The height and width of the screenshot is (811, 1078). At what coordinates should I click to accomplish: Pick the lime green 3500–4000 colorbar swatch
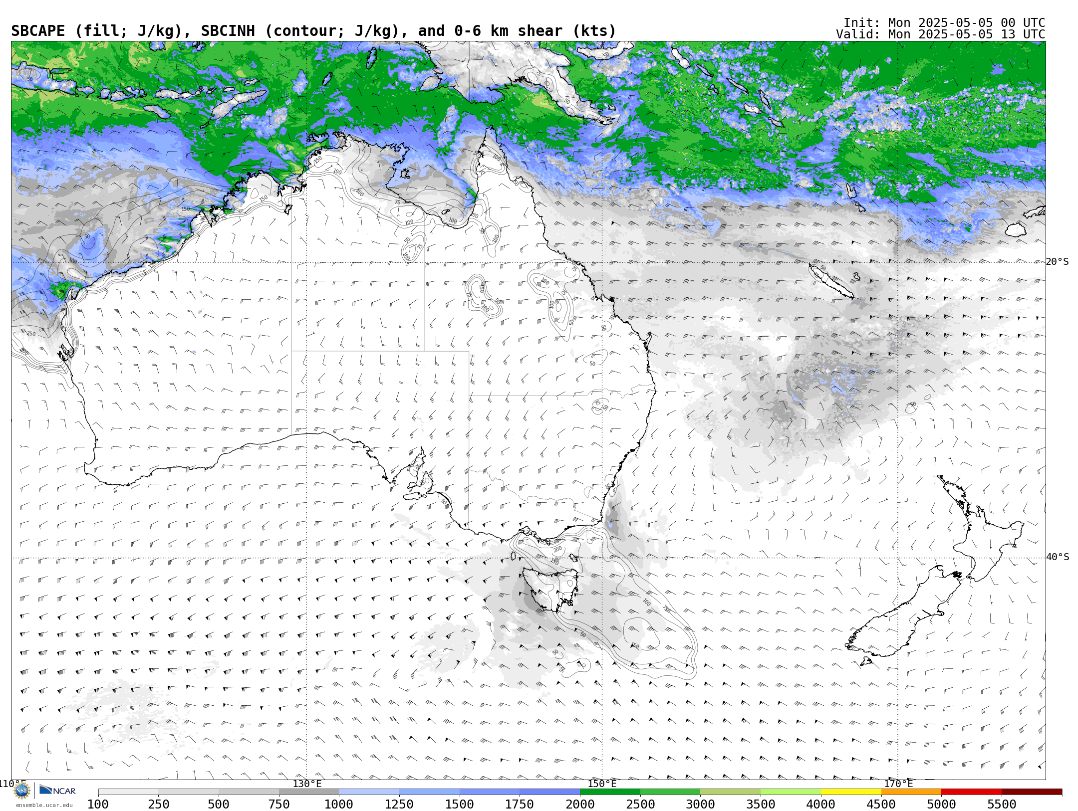791,792
